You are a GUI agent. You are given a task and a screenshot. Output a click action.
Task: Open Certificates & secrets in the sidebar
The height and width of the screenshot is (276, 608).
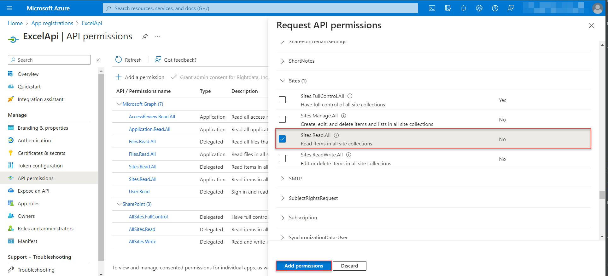pyautogui.click(x=41, y=153)
